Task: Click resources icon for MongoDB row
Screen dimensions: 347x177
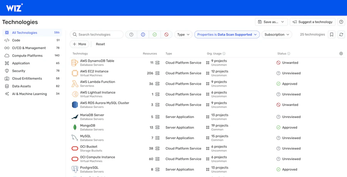Action: [x=157, y=127]
